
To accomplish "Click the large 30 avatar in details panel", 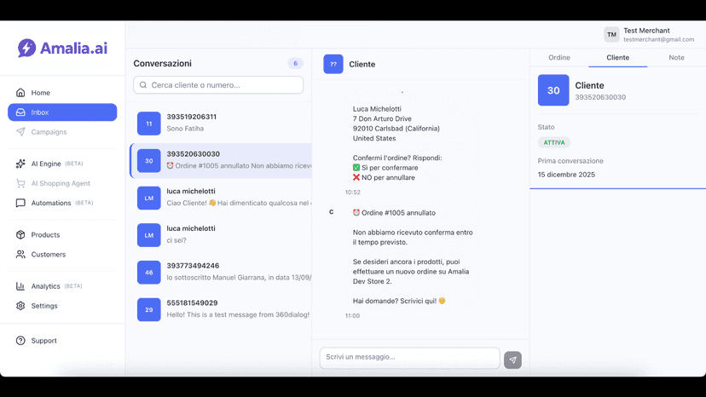I will [553, 90].
